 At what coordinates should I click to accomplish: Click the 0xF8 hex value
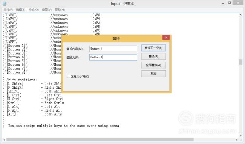click(96, 15)
